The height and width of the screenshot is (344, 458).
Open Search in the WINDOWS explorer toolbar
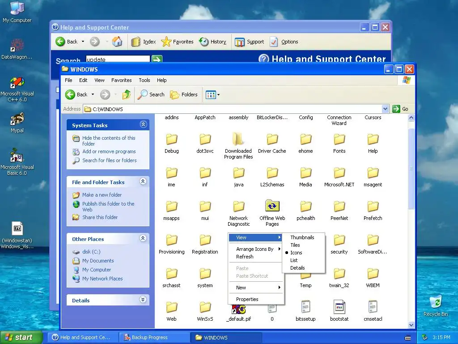pos(151,95)
